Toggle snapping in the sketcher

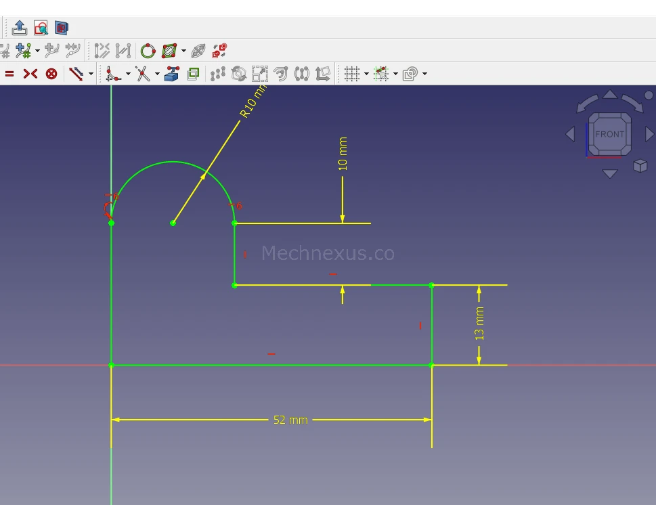point(381,74)
